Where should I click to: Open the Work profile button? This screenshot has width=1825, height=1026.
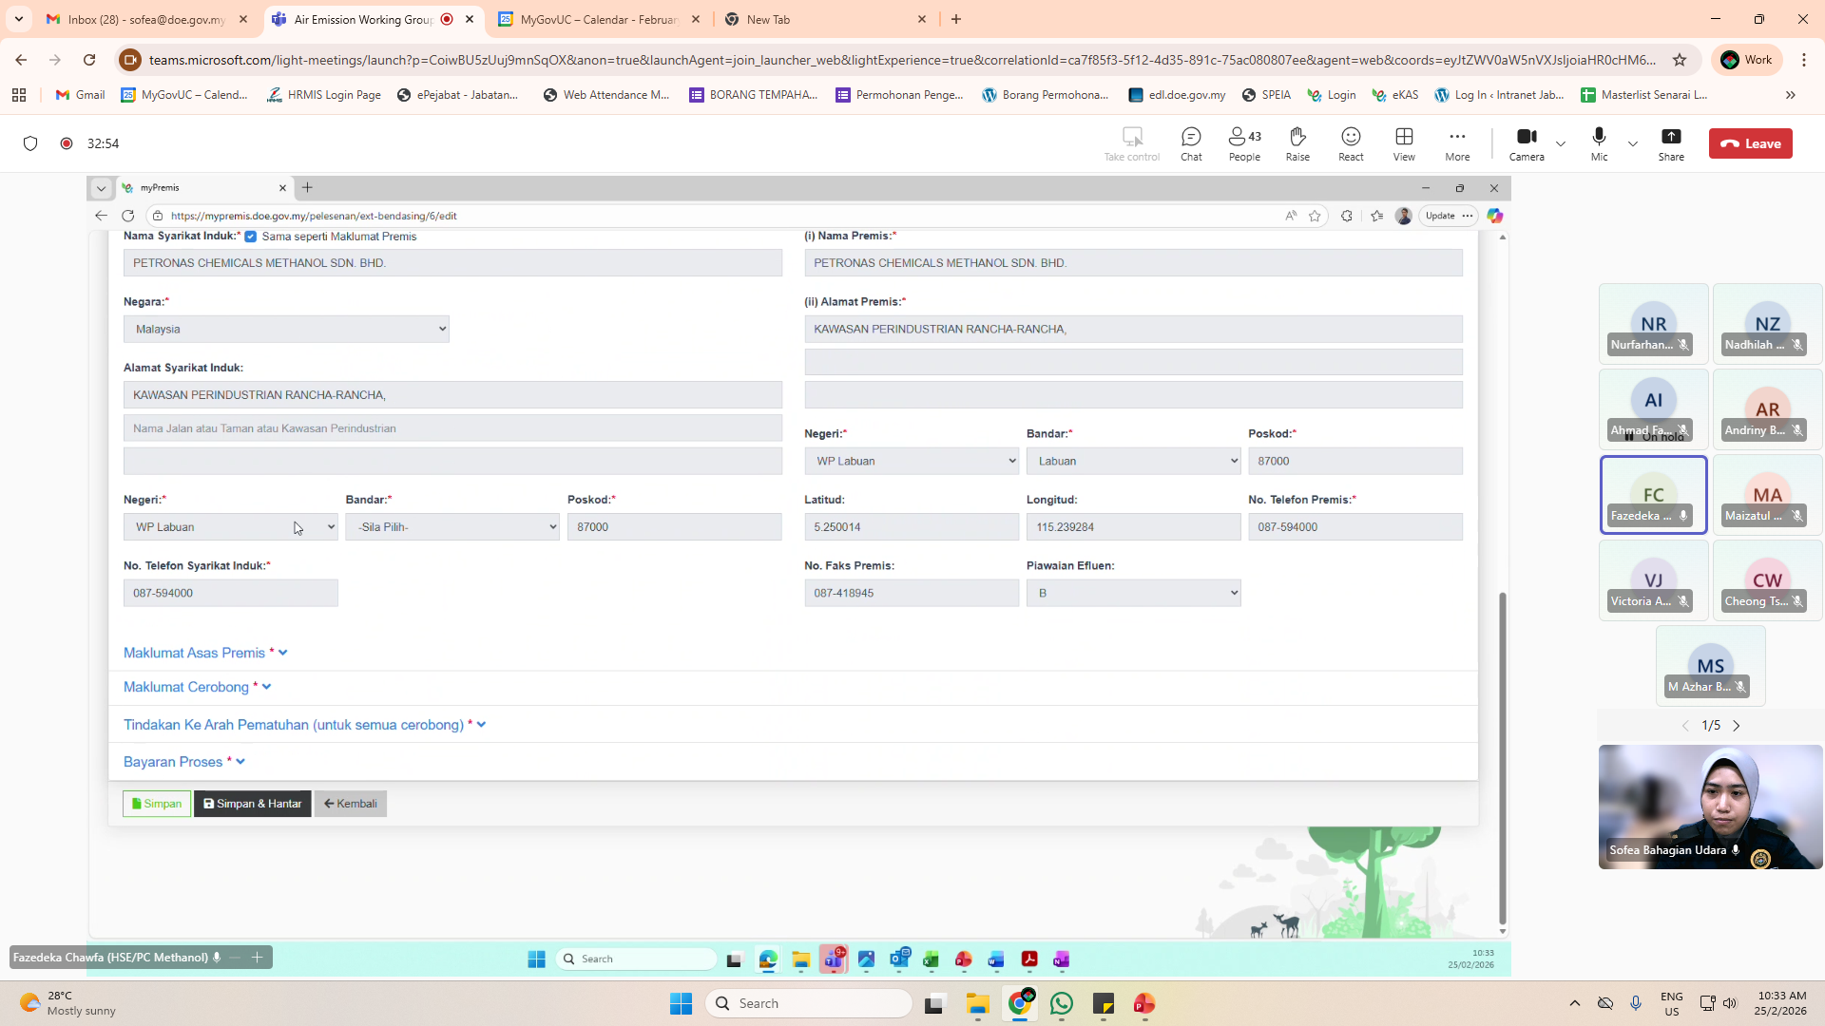tap(1747, 60)
